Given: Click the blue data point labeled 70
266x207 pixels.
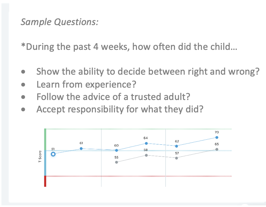Looking at the screenshot, I should [217, 137].
